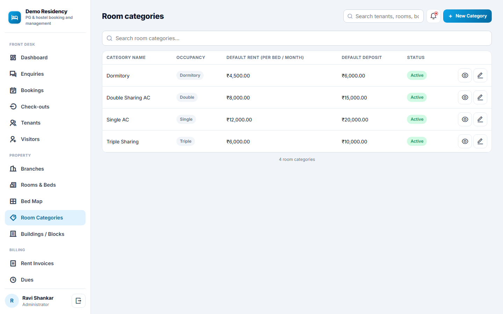Select Room Categories in the sidebar

tap(45, 218)
